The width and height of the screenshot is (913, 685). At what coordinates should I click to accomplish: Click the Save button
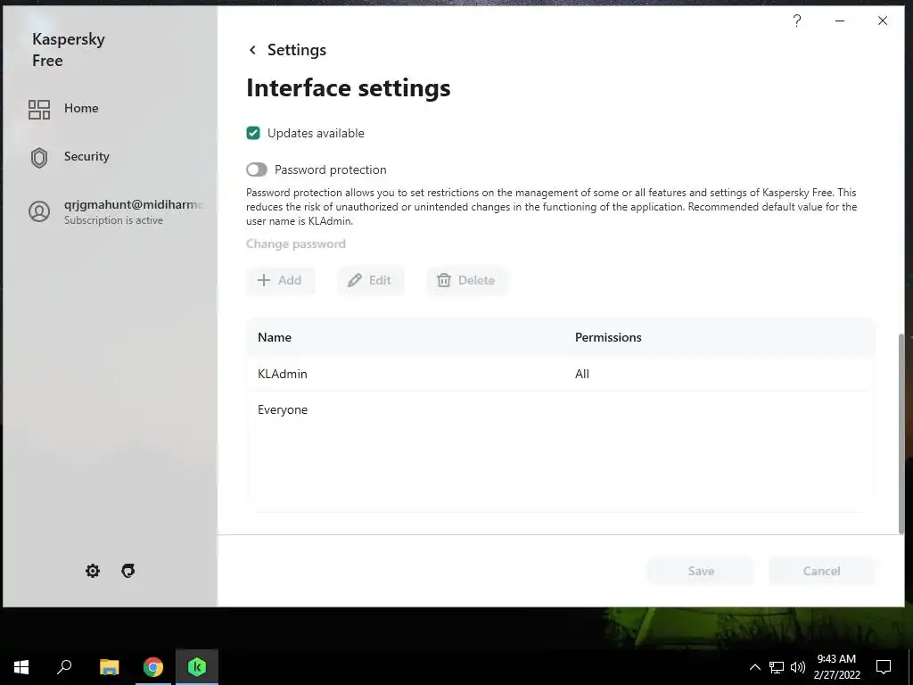point(701,572)
